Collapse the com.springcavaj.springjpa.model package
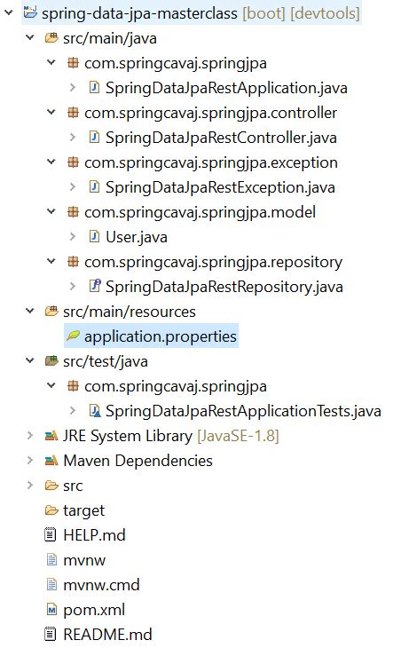The width and height of the screenshot is (401, 648). pos(51,211)
